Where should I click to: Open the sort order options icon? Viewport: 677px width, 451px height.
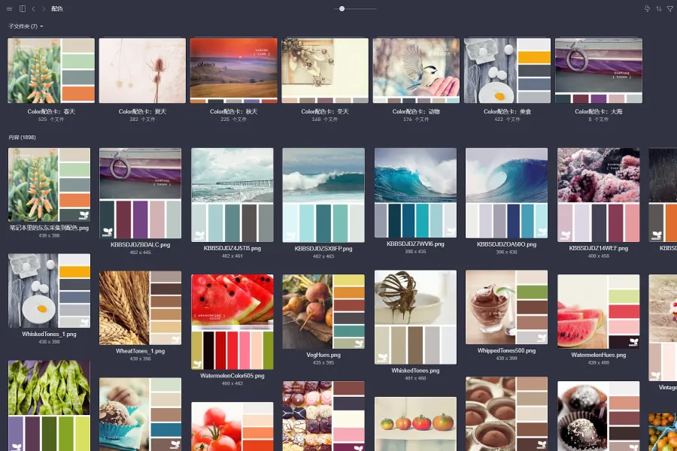(659, 9)
